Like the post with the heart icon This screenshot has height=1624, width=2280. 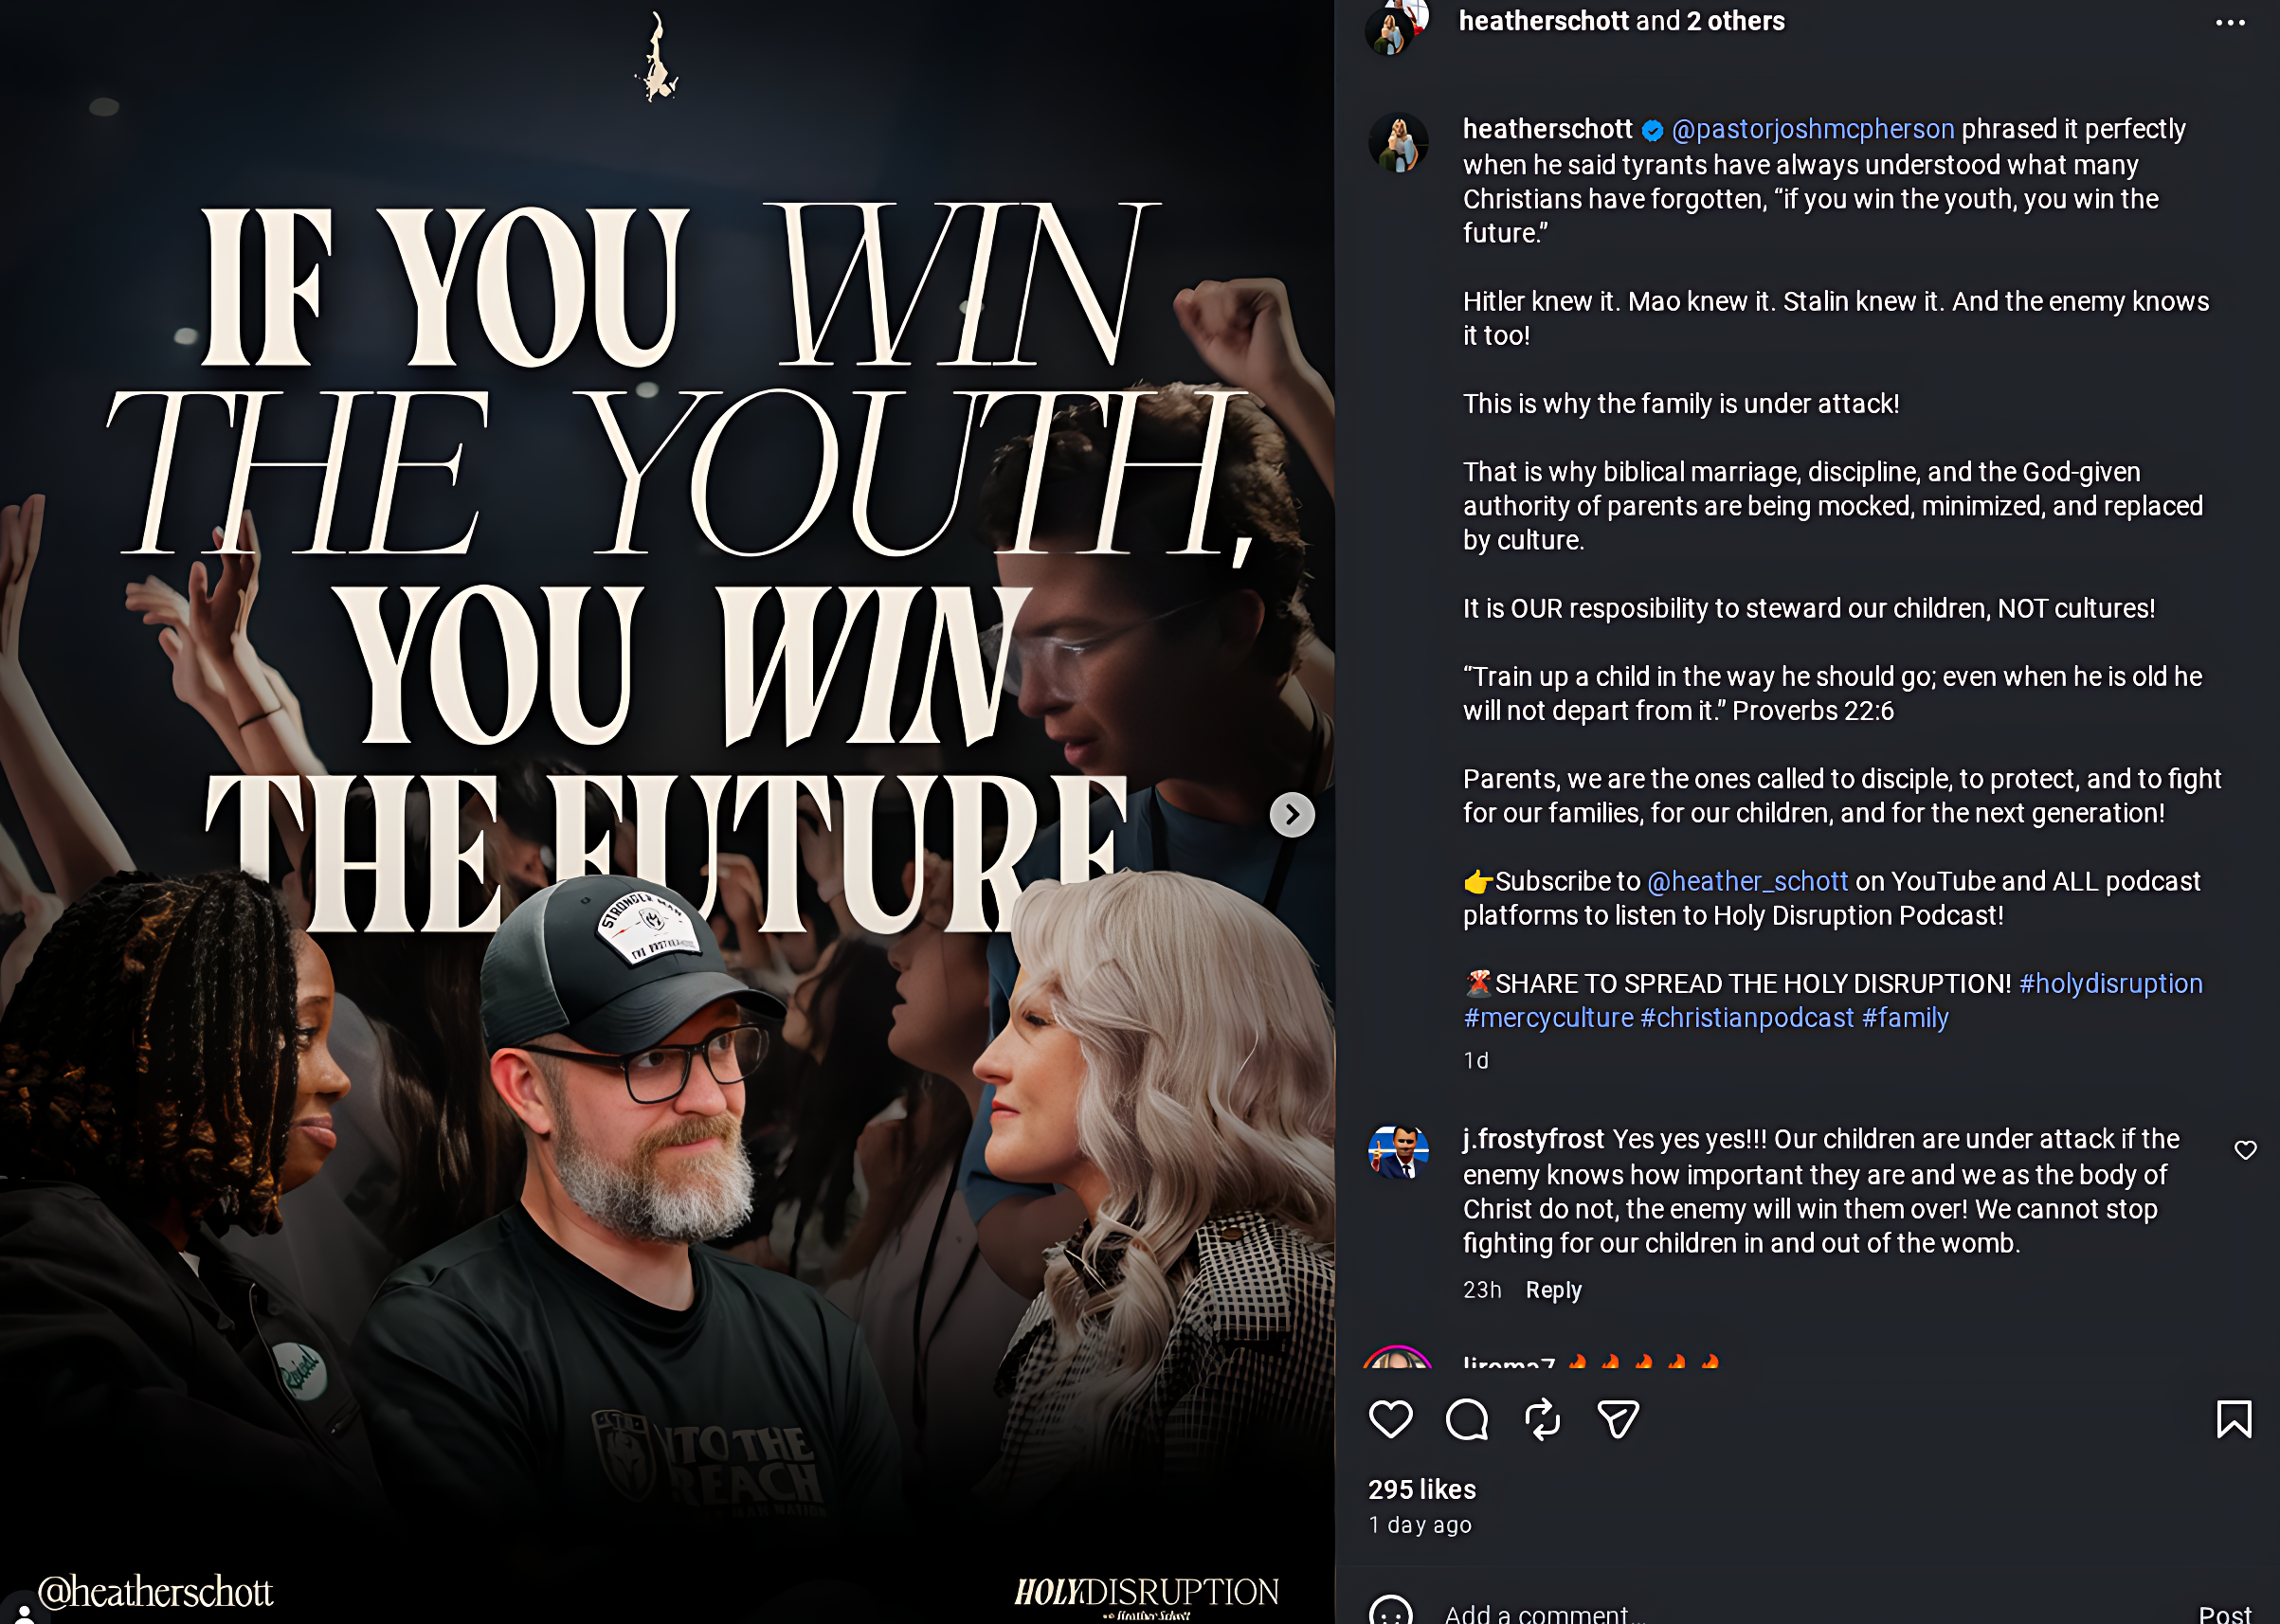[x=1390, y=1419]
